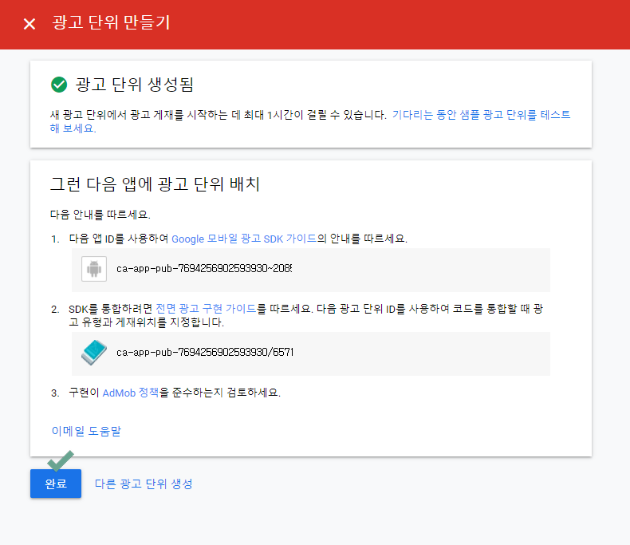Screen dimensions: 630x545
Task: Click the 이메일 도움말 link
Action: click(86, 432)
